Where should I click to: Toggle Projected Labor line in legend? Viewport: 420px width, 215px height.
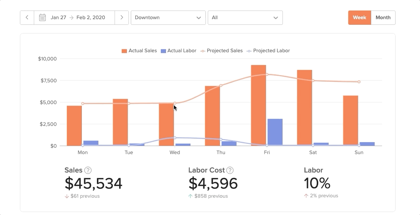pyautogui.click(x=268, y=51)
